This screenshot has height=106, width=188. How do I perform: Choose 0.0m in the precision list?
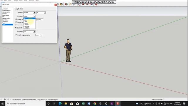pyautogui.click(x=29, y=20)
